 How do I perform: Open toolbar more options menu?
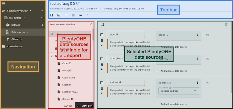click(x=87, y=15)
